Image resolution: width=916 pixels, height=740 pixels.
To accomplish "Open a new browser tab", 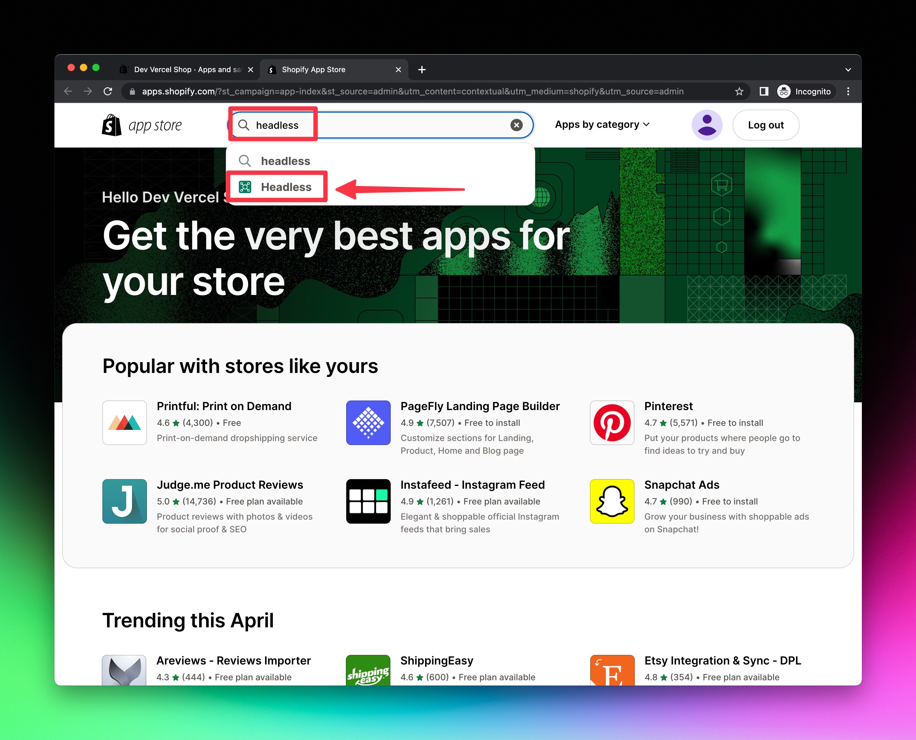I will pos(422,70).
